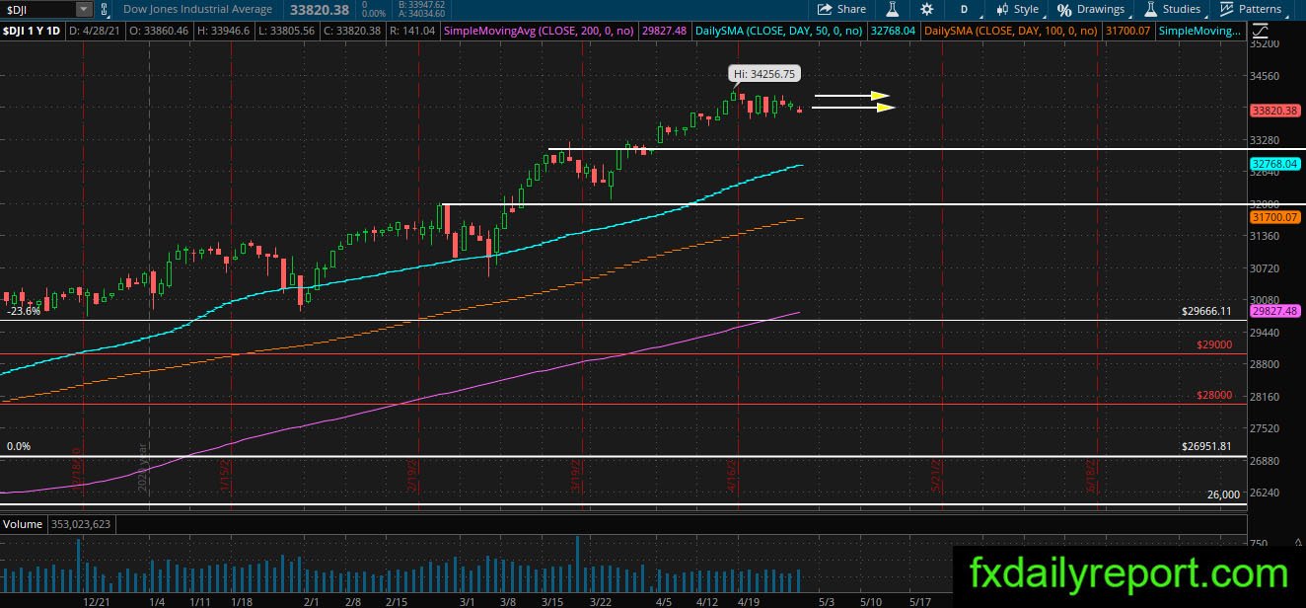The height and width of the screenshot is (608, 1306).
Task: Click the $29666.11 level label
Action: tap(1206, 311)
